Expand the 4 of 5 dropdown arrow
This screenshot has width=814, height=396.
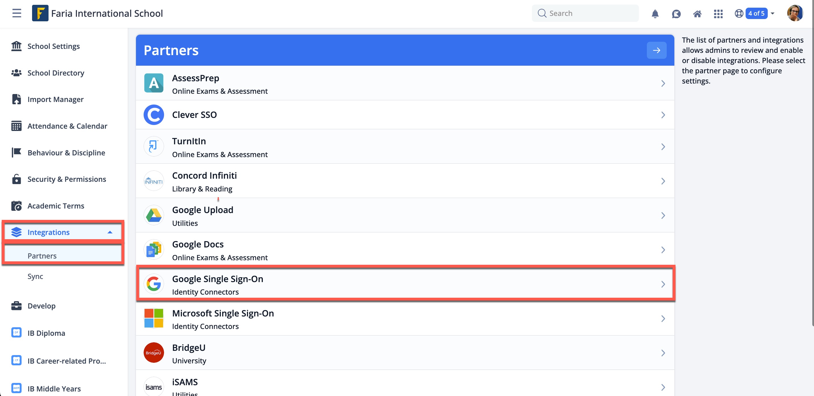click(772, 13)
